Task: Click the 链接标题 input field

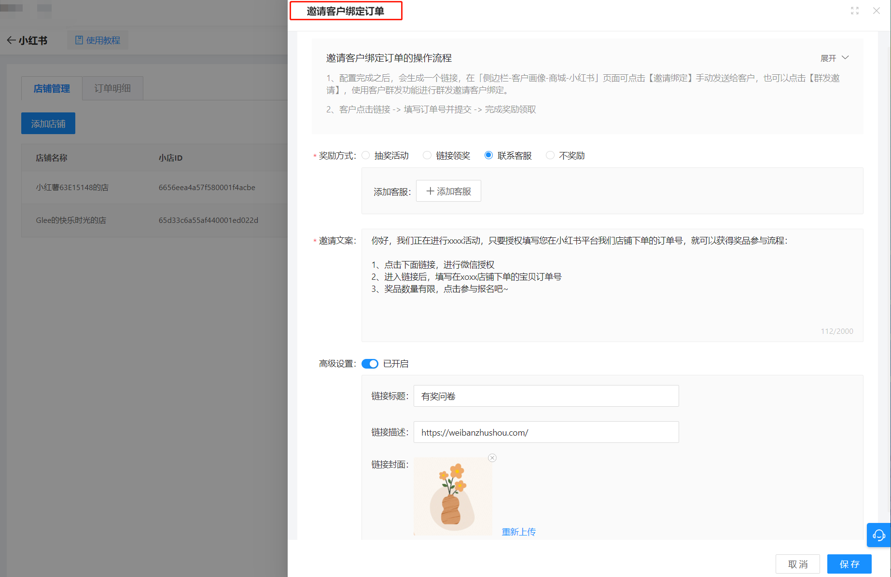Action: (546, 396)
